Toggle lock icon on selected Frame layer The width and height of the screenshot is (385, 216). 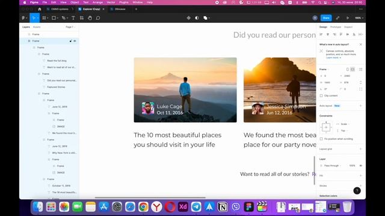[71, 41]
